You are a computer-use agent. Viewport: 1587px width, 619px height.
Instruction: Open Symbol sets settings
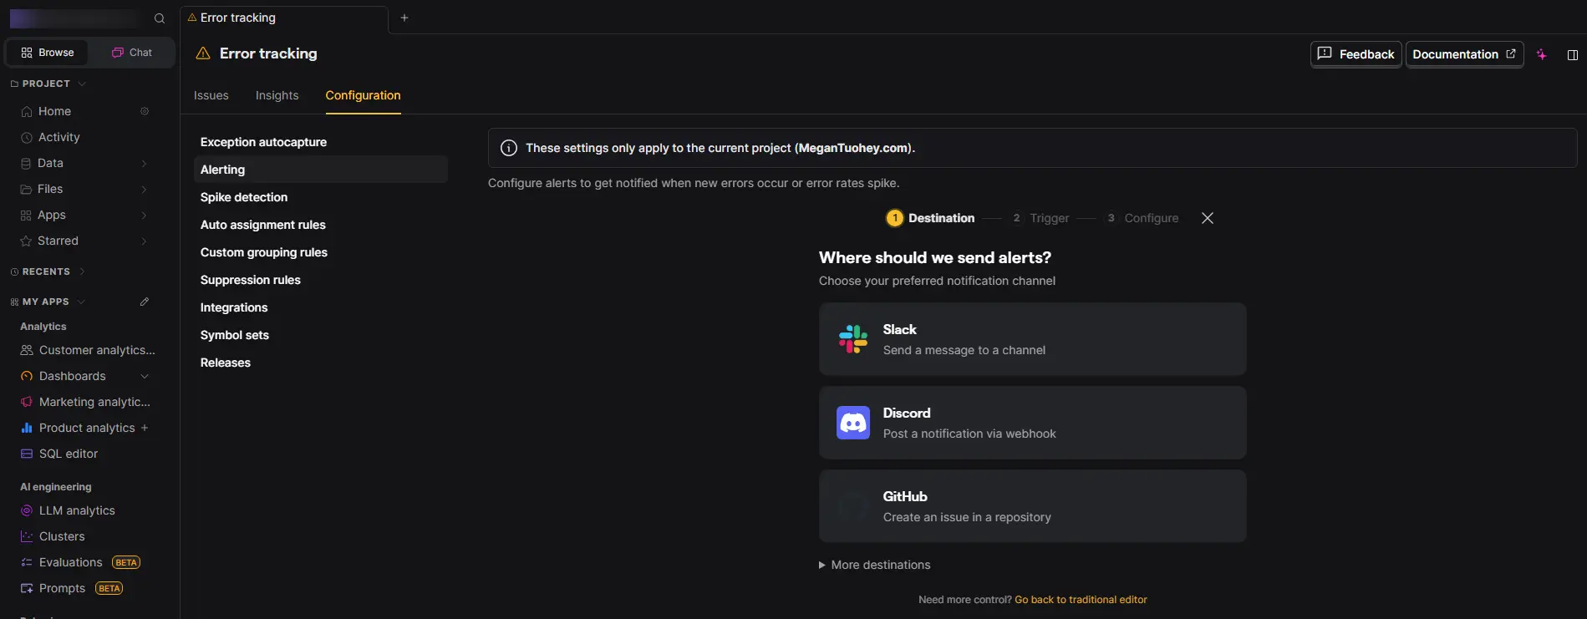coord(321,335)
